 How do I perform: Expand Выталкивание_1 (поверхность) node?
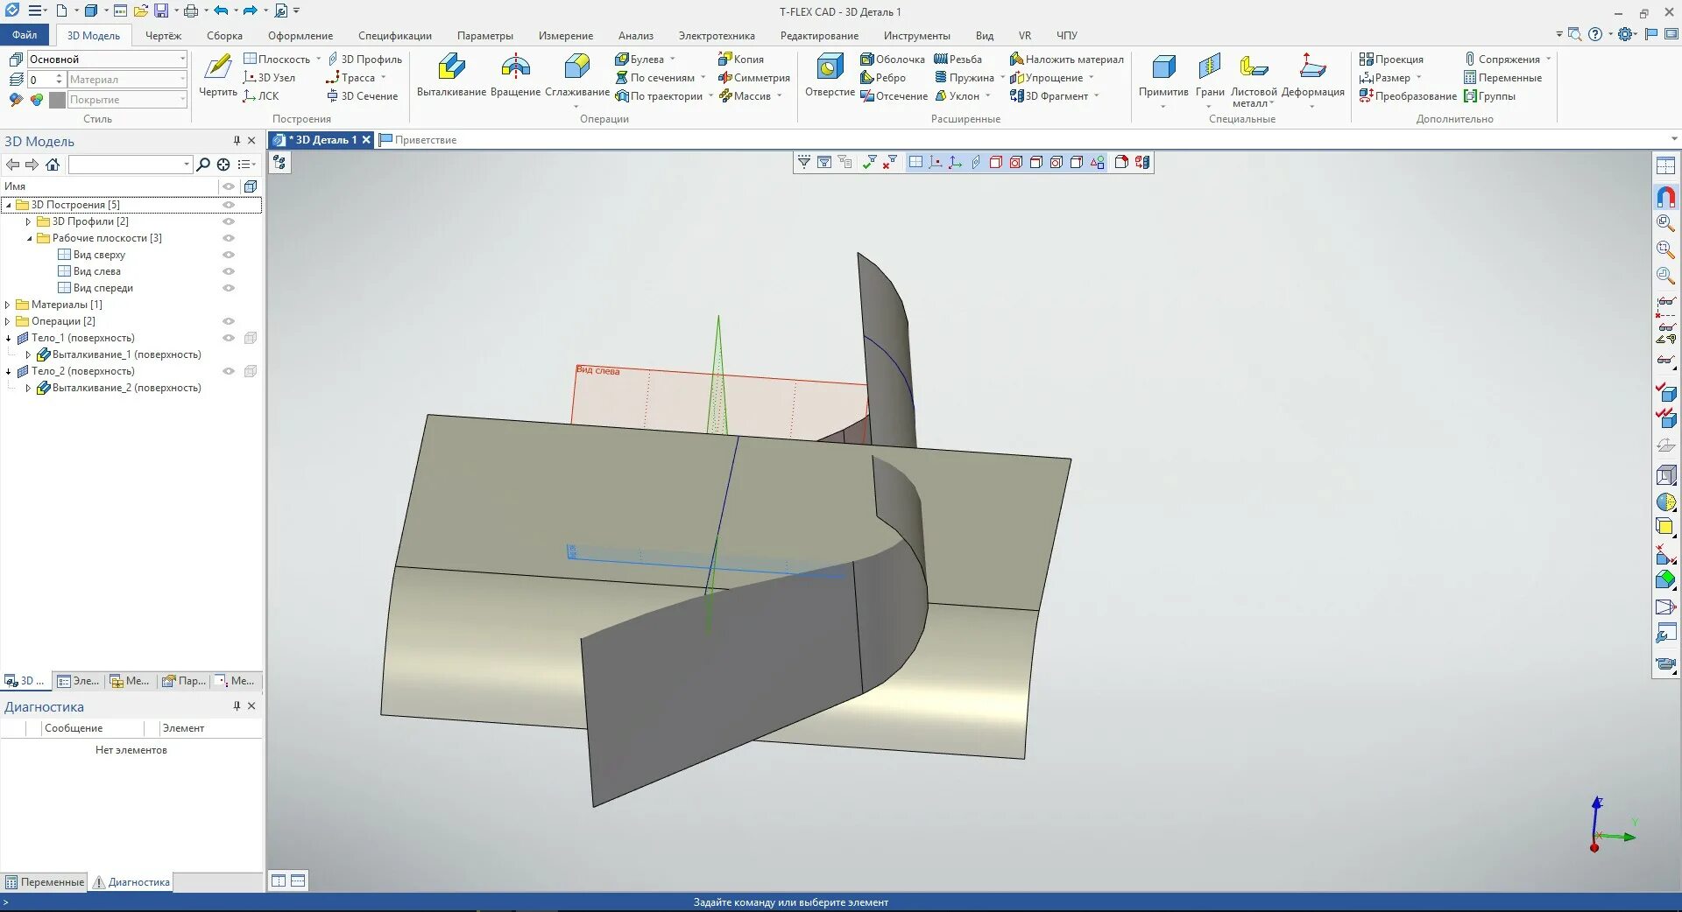click(x=29, y=354)
